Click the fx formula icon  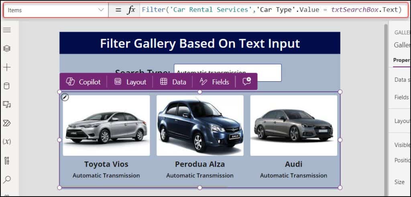pyautogui.click(x=131, y=10)
